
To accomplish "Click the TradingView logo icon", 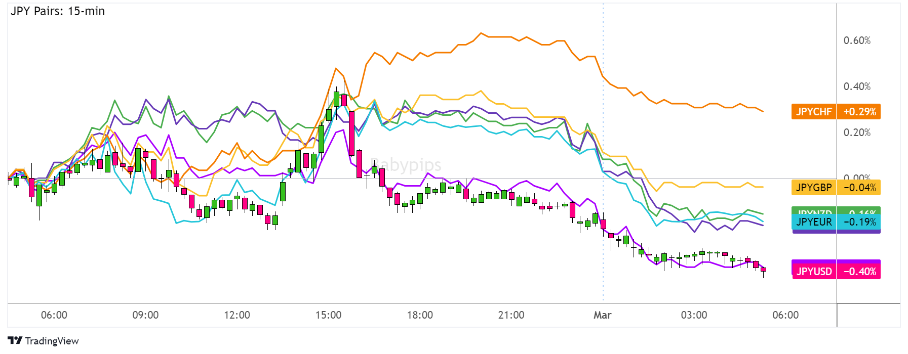I will [15, 340].
